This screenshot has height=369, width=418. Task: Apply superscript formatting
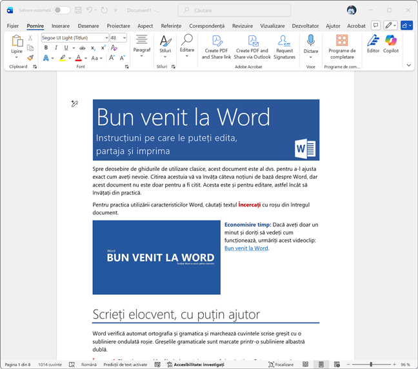[x=103, y=48]
